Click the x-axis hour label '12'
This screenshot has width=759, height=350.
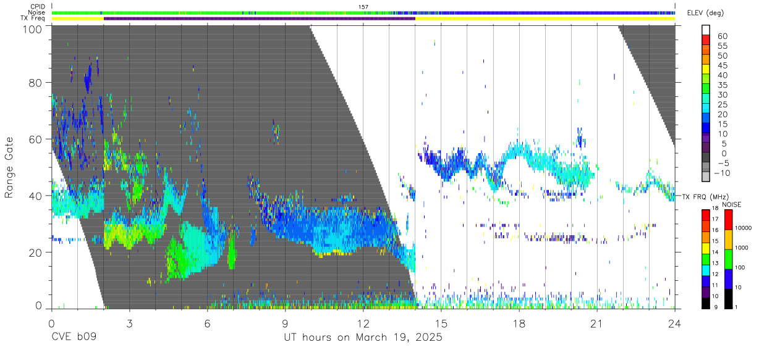tap(363, 323)
